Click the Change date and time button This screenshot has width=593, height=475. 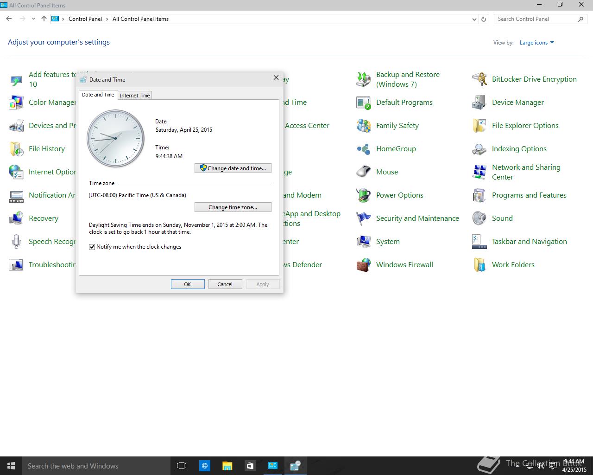233,168
